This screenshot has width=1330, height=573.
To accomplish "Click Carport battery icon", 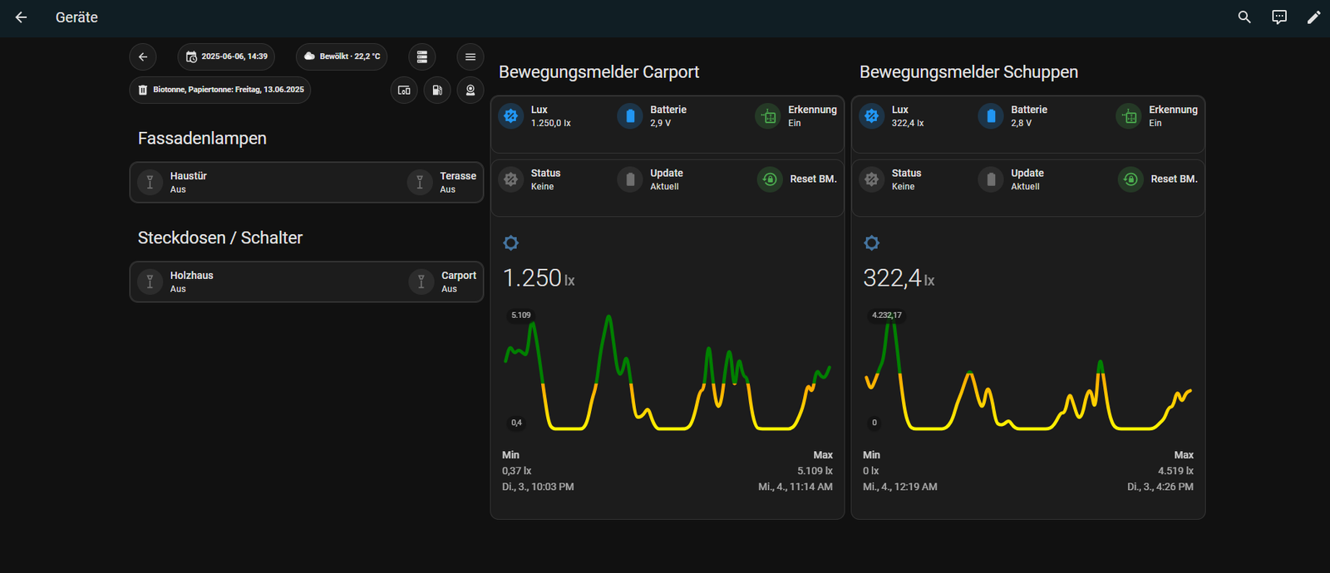I will pyautogui.click(x=630, y=116).
